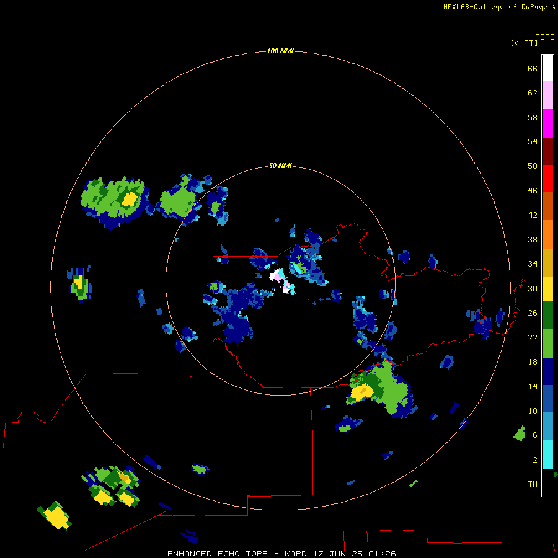558x558 pixels.
Task: Select the 100 NMI range ring label
Action: click(280, 51)
